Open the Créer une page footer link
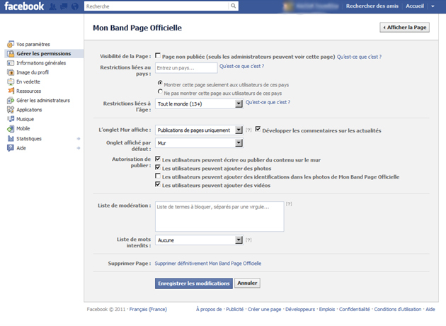The height and width of the screenshot is (326, 446). click(x=264, y=309)
